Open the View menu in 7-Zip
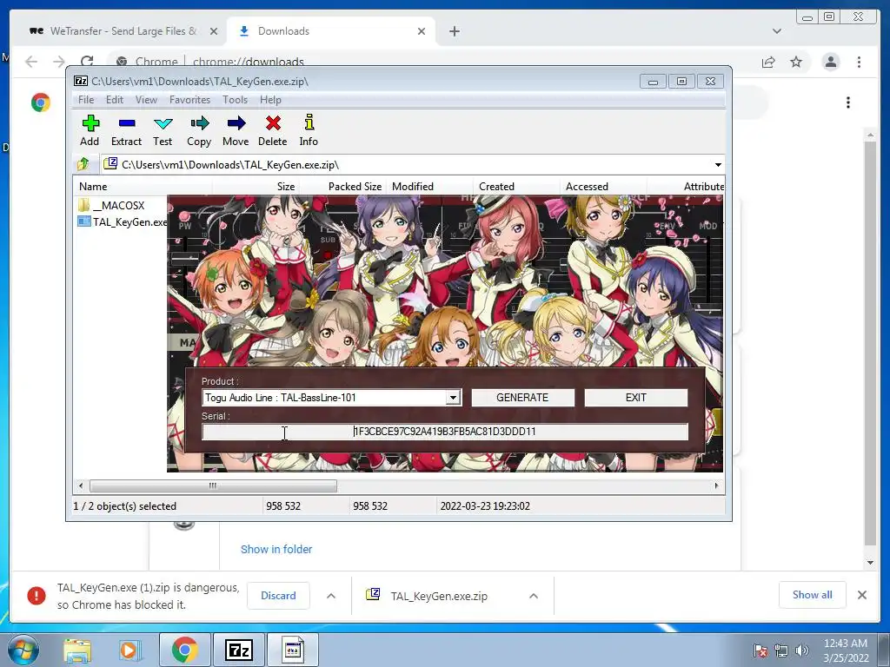The height and width of the screenshot is (667, 890). (146, 100)
